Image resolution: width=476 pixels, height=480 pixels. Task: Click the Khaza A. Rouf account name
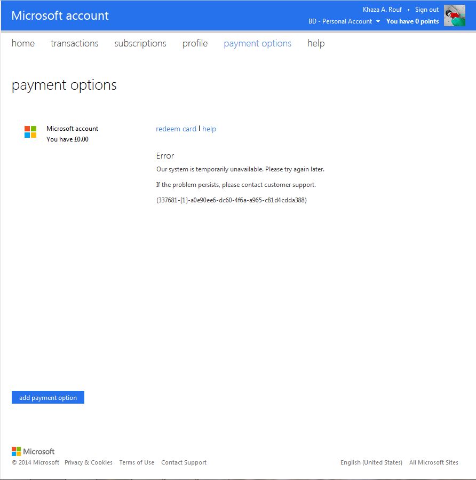[382, 10]
